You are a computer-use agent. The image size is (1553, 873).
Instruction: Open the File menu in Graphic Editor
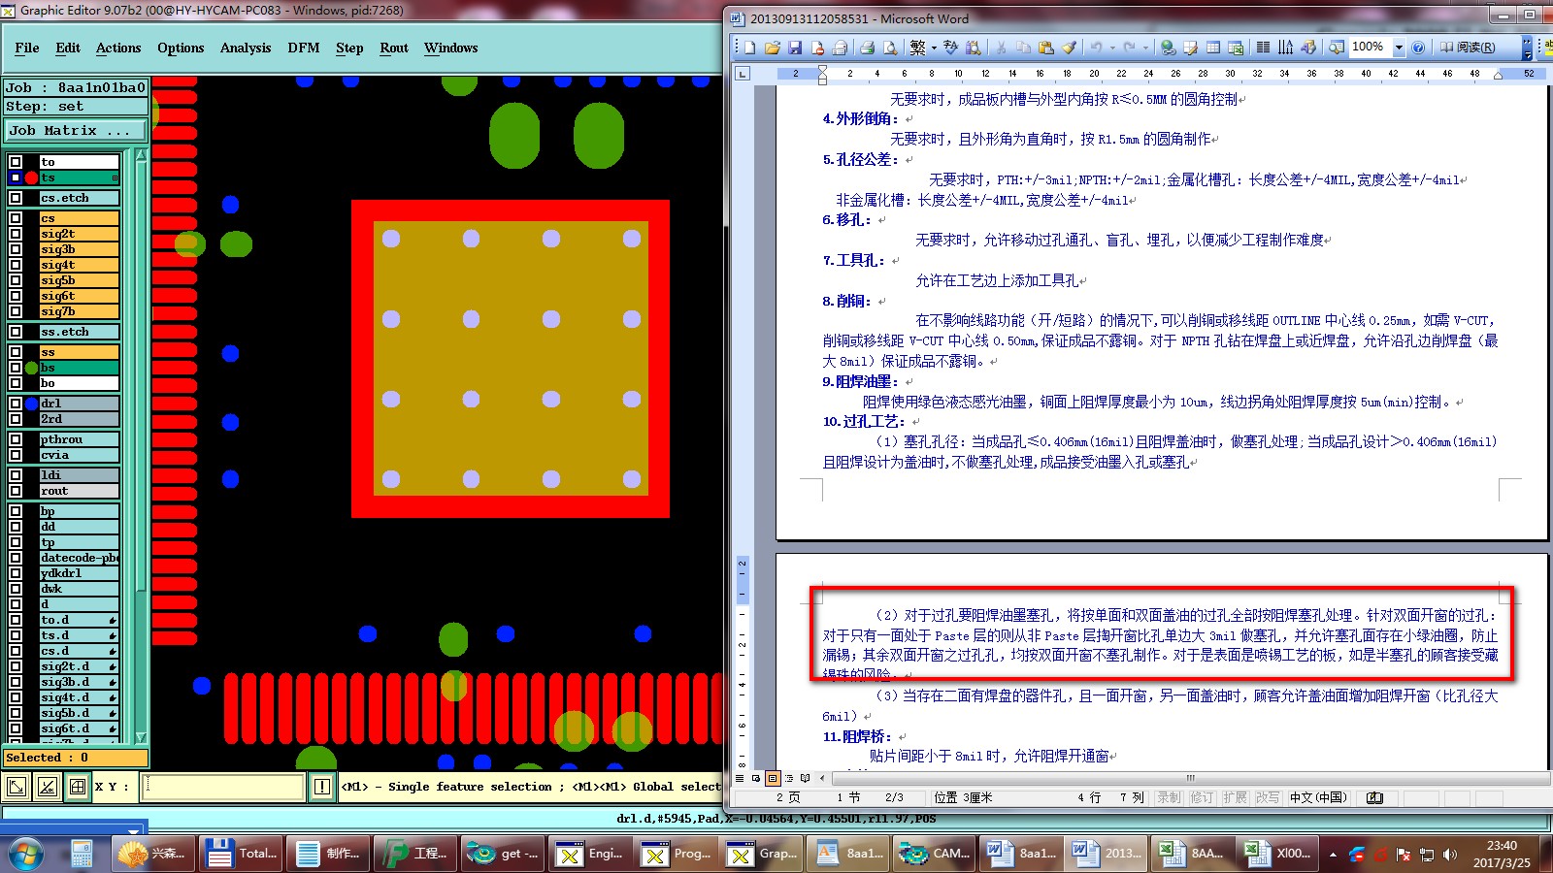pos(27,48)
